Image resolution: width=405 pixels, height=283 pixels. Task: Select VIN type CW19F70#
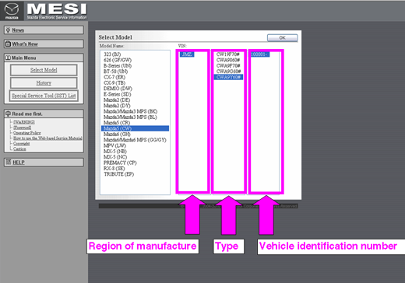[228, 54]
